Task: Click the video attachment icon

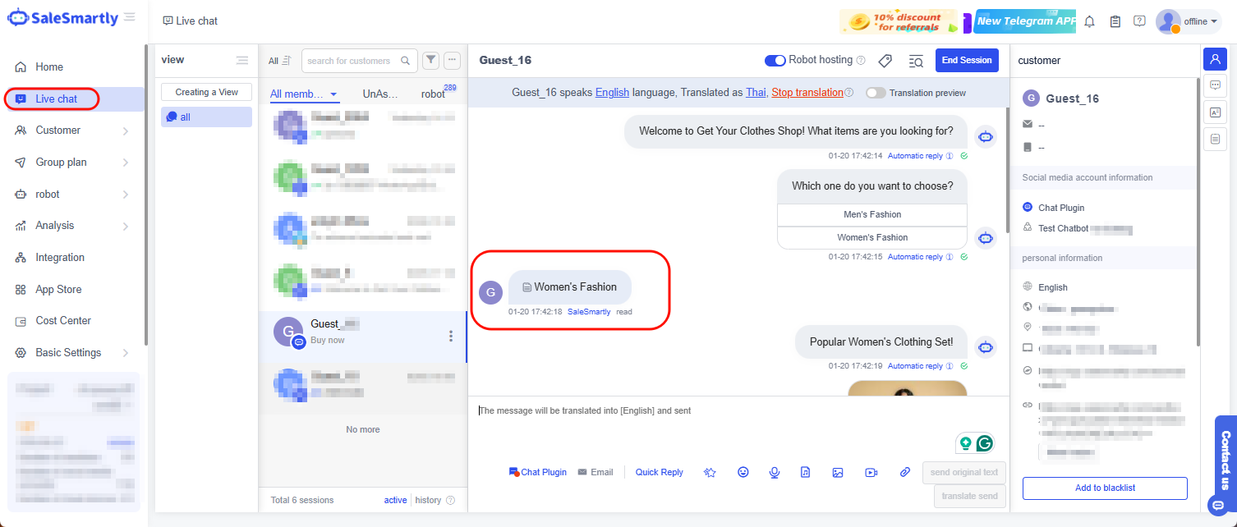Action: [x=871, y=472]
